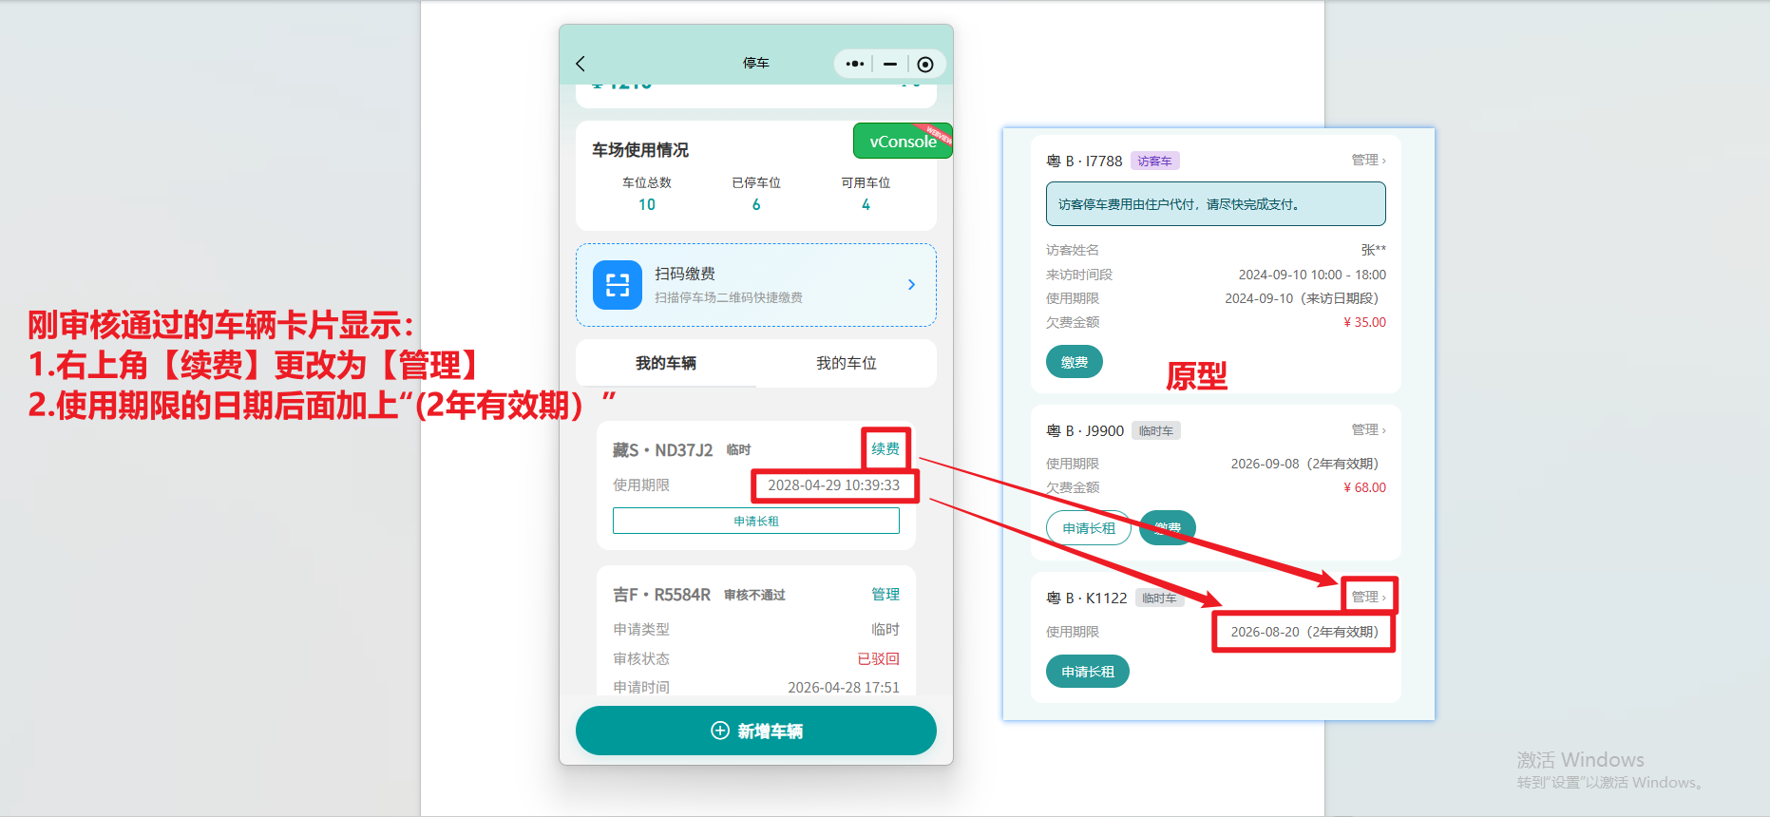Switch to the 我的车辆 tab
1770x817 pixels.
(666, 363)
